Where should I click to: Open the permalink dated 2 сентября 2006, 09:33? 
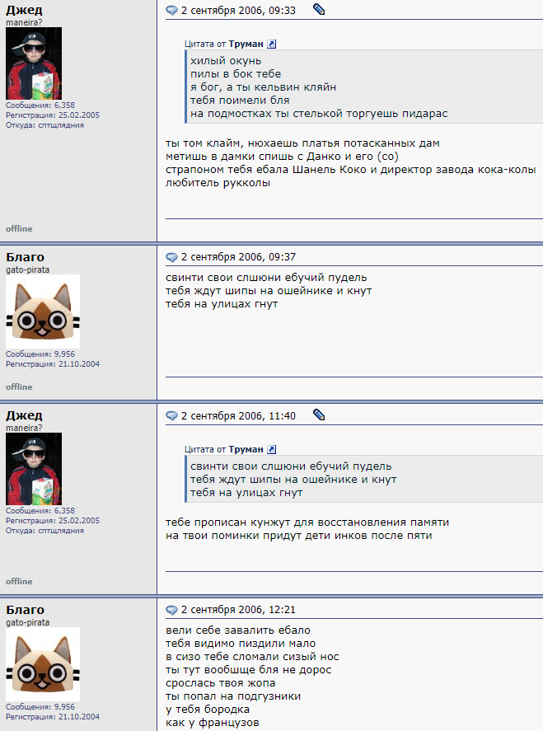(x=238, y=10)
